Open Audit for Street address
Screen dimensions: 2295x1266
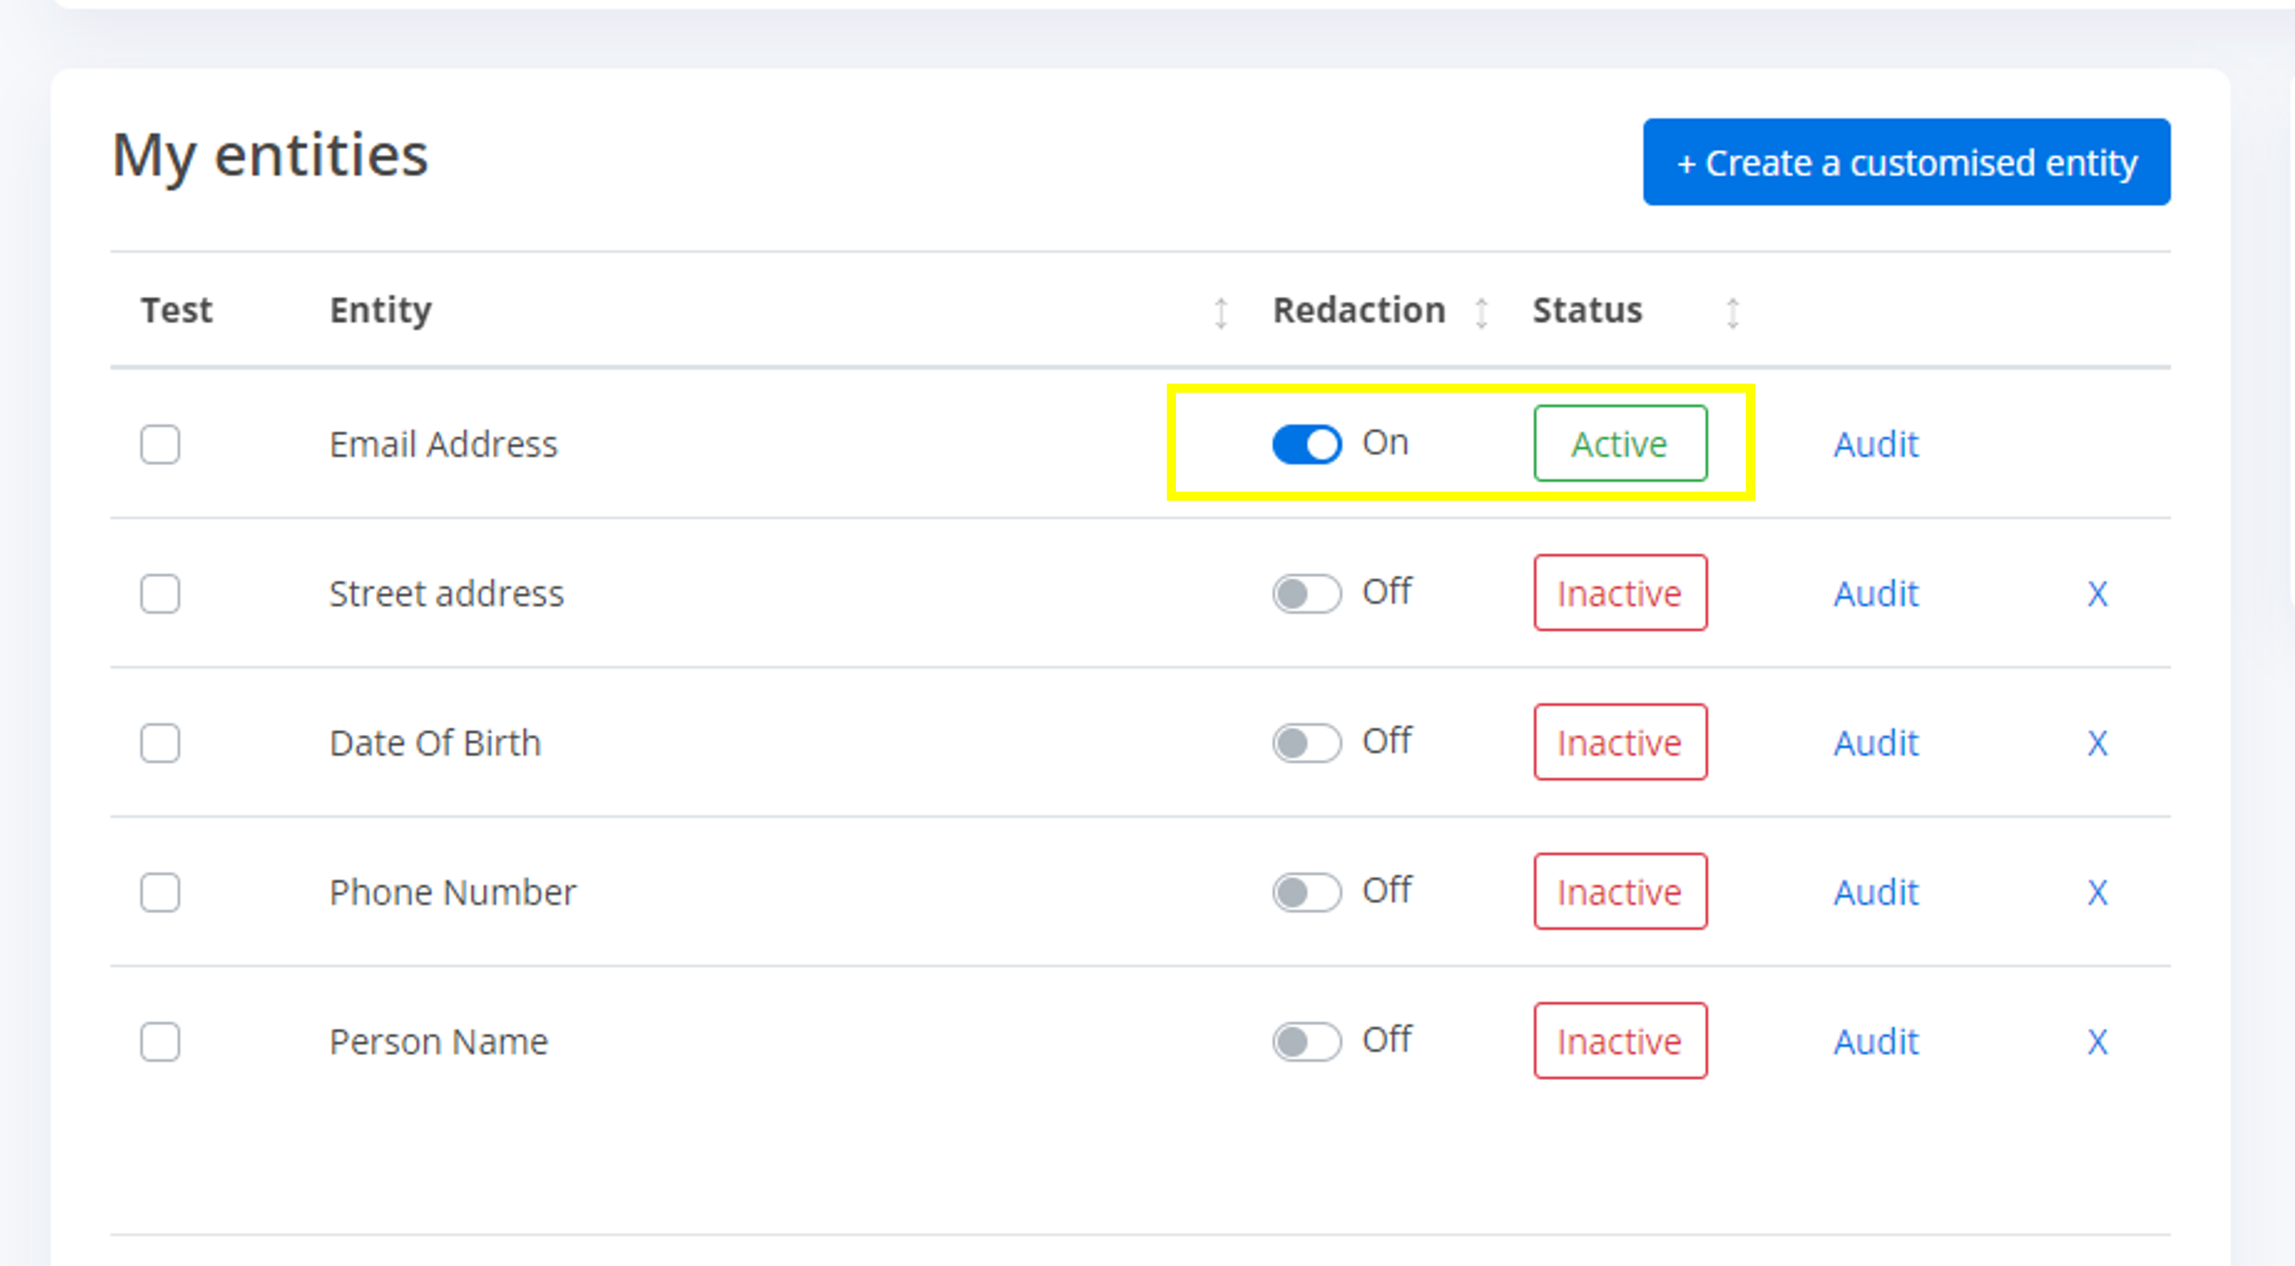[1876, 593]
